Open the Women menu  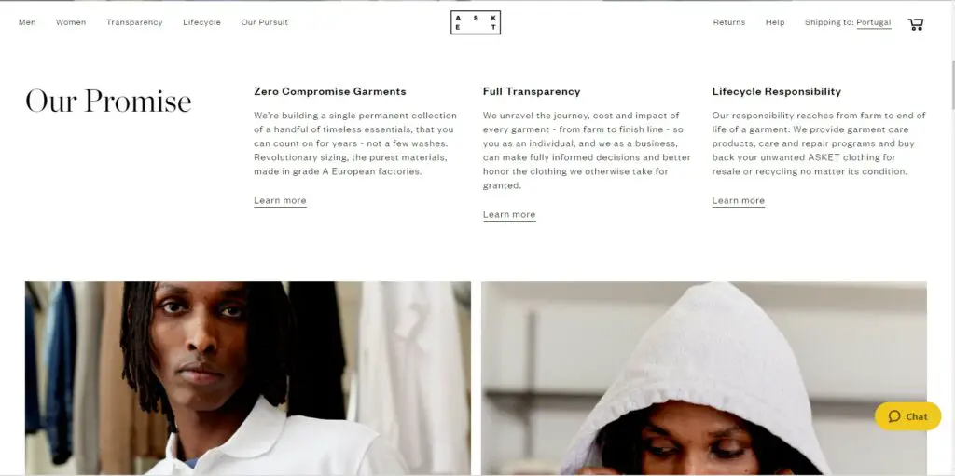71,22
